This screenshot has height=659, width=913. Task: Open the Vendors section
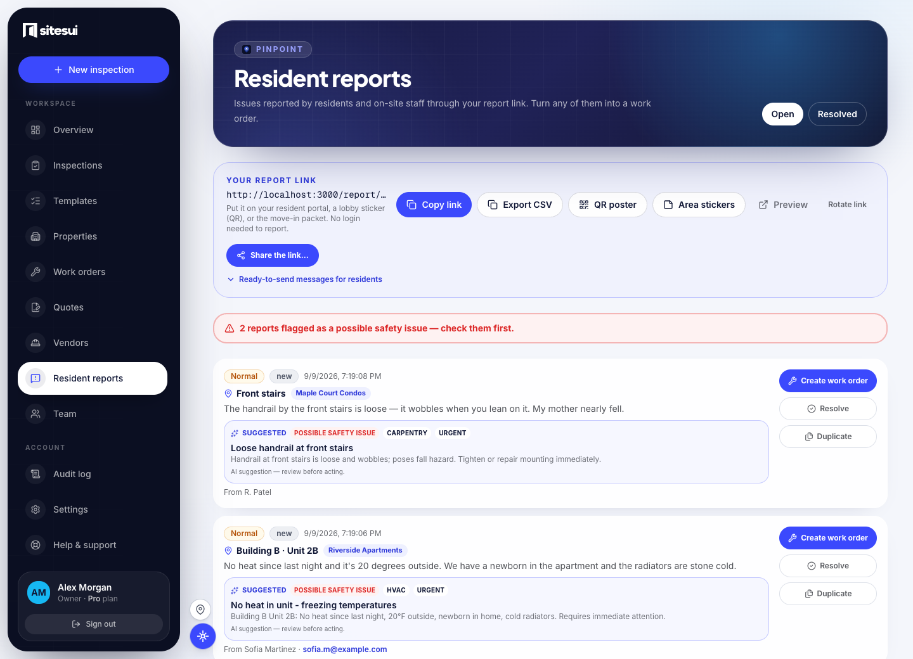point(93,343)
